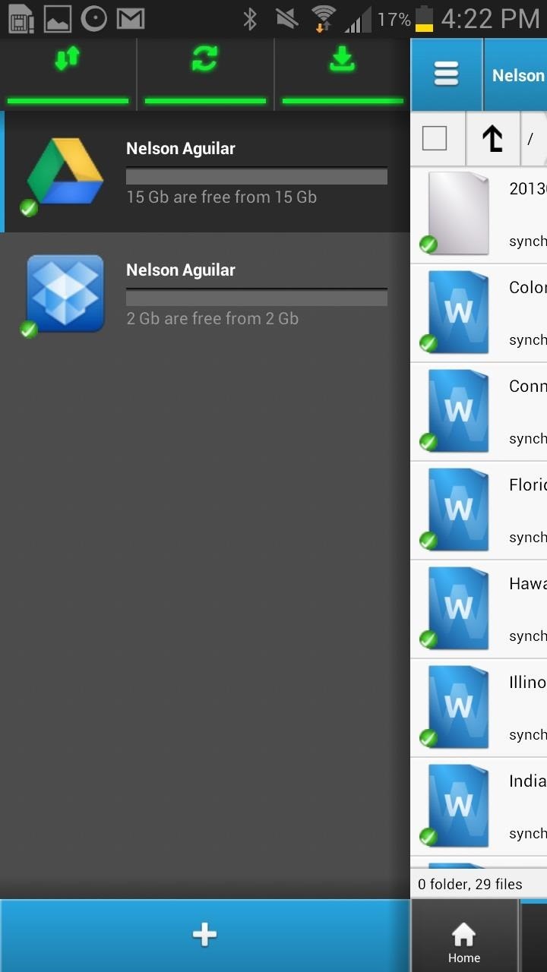547x972 pixels.
Task: Tap the muted sound status icon
Action: pyautogui.click(x=286, y=19)
